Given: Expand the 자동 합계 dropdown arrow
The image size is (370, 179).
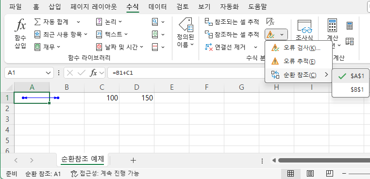Looking at the screenshot, I should 78,22.
